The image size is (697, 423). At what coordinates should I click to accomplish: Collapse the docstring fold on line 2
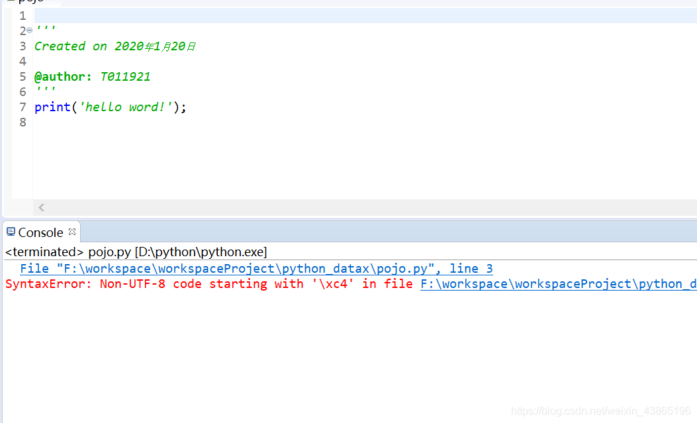tap(29, 30)
